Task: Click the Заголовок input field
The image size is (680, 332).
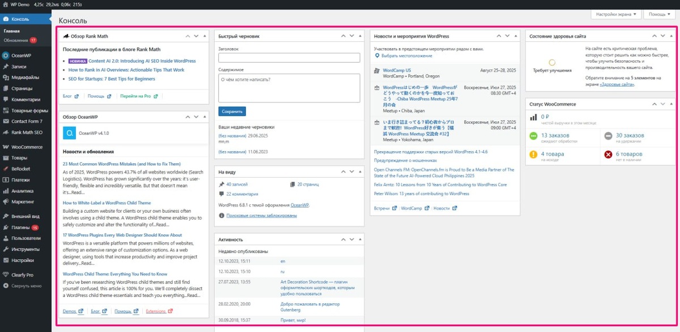Action: [x=289, y=58]
